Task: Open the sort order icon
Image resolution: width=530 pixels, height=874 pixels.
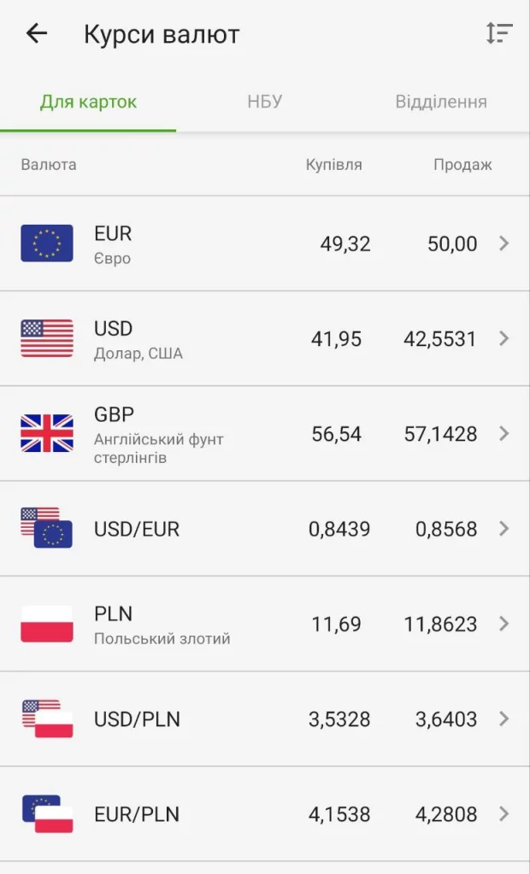Action: [x=499, y=33]
